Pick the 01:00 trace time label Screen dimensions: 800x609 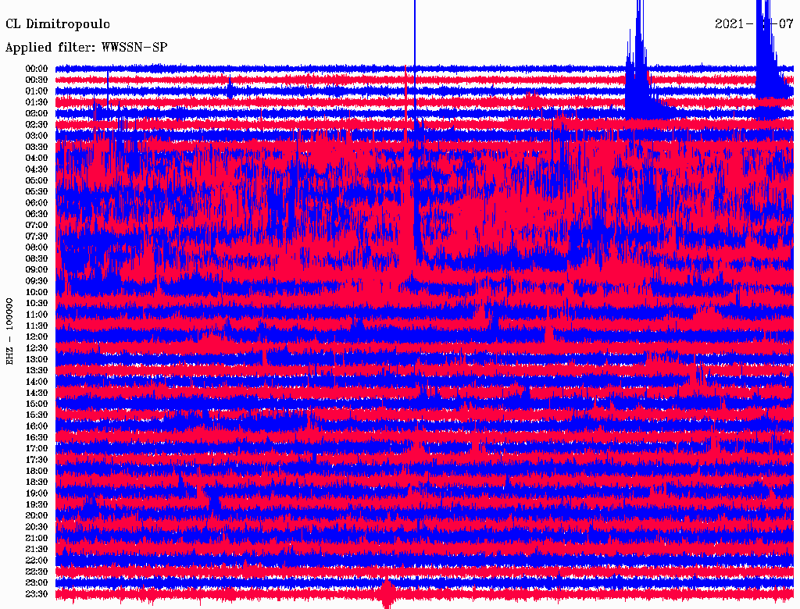(x=37, y=91)
